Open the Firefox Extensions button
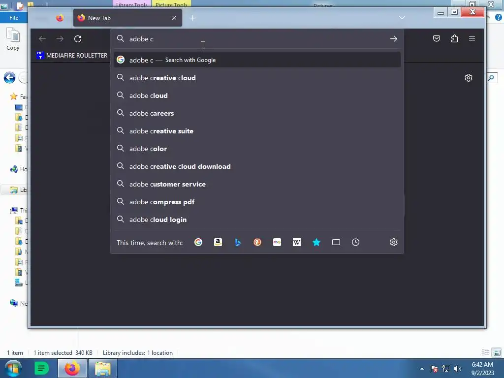The image size is (504, 378). tap(454, 38)
